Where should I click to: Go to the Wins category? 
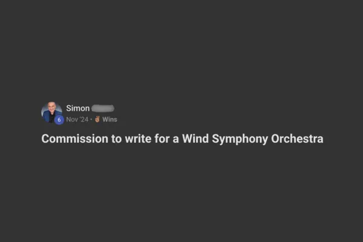point(110,119)
